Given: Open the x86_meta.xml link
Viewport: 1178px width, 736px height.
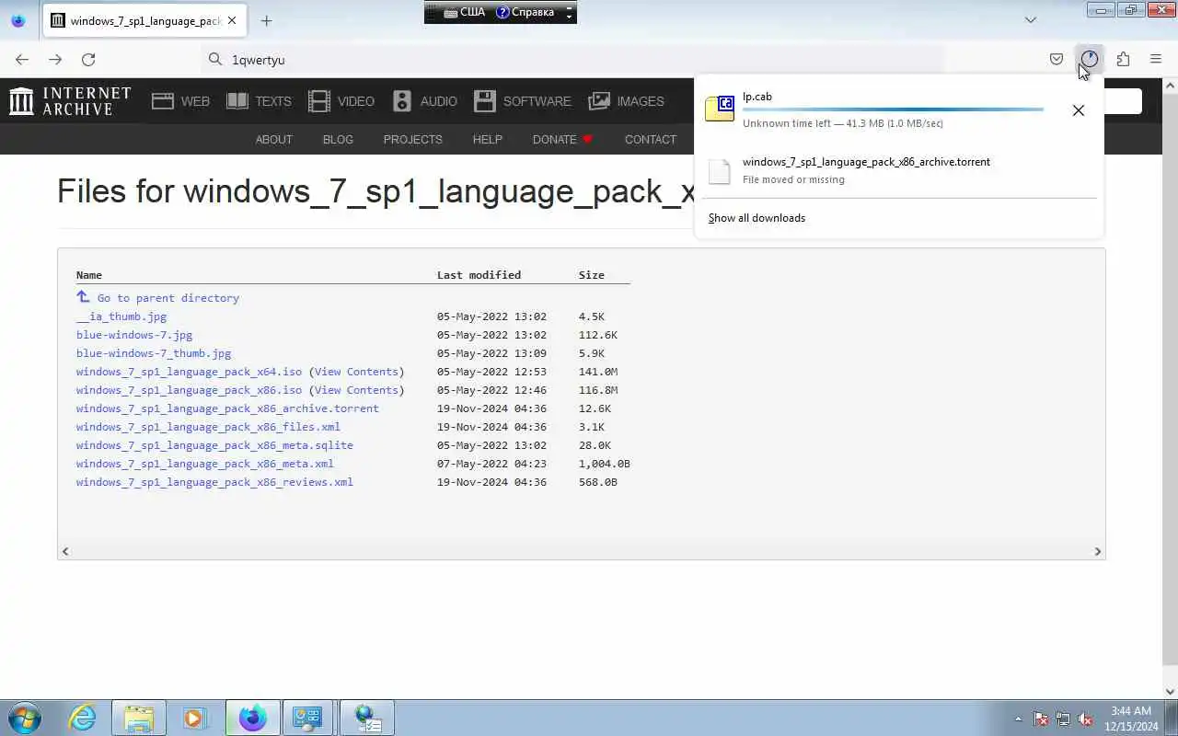Looking at the screenshot, I should point(205,464).
